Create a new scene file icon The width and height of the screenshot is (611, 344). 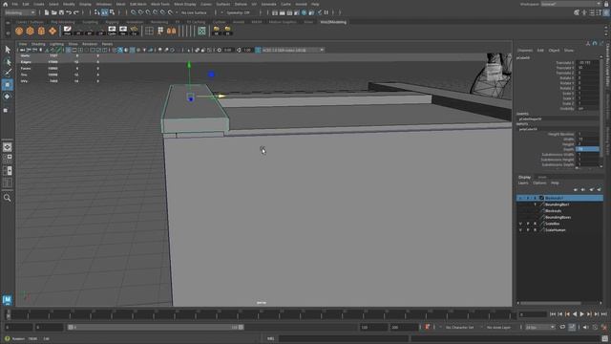pyautogui.click(x=47, y=12)
